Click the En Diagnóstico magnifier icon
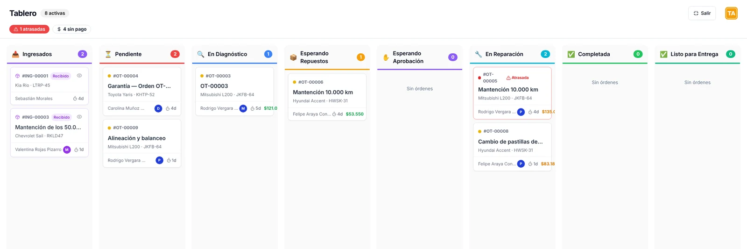 click(x=201, y=54)
